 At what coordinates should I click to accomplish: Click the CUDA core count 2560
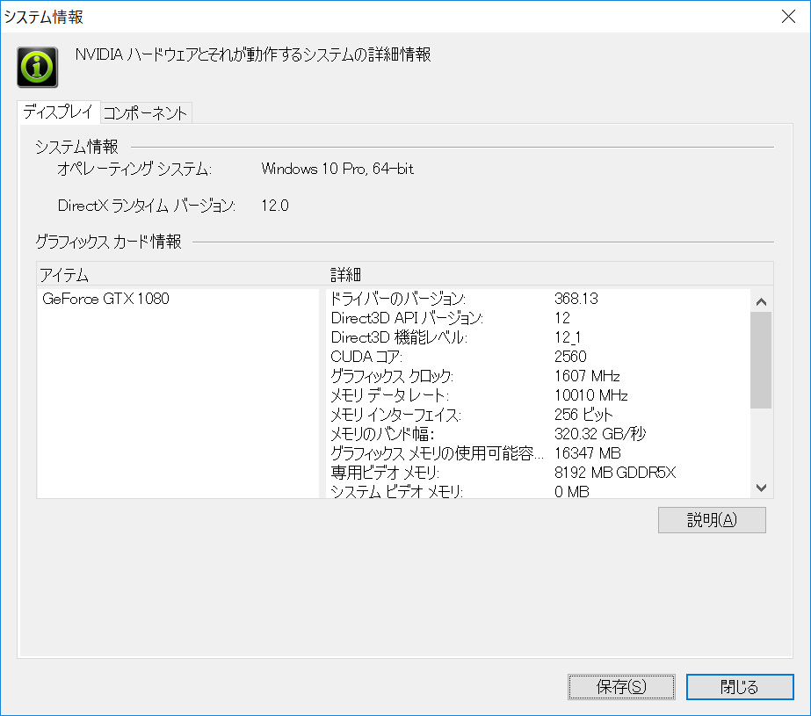pyautogui.click(x=570, y=357)
